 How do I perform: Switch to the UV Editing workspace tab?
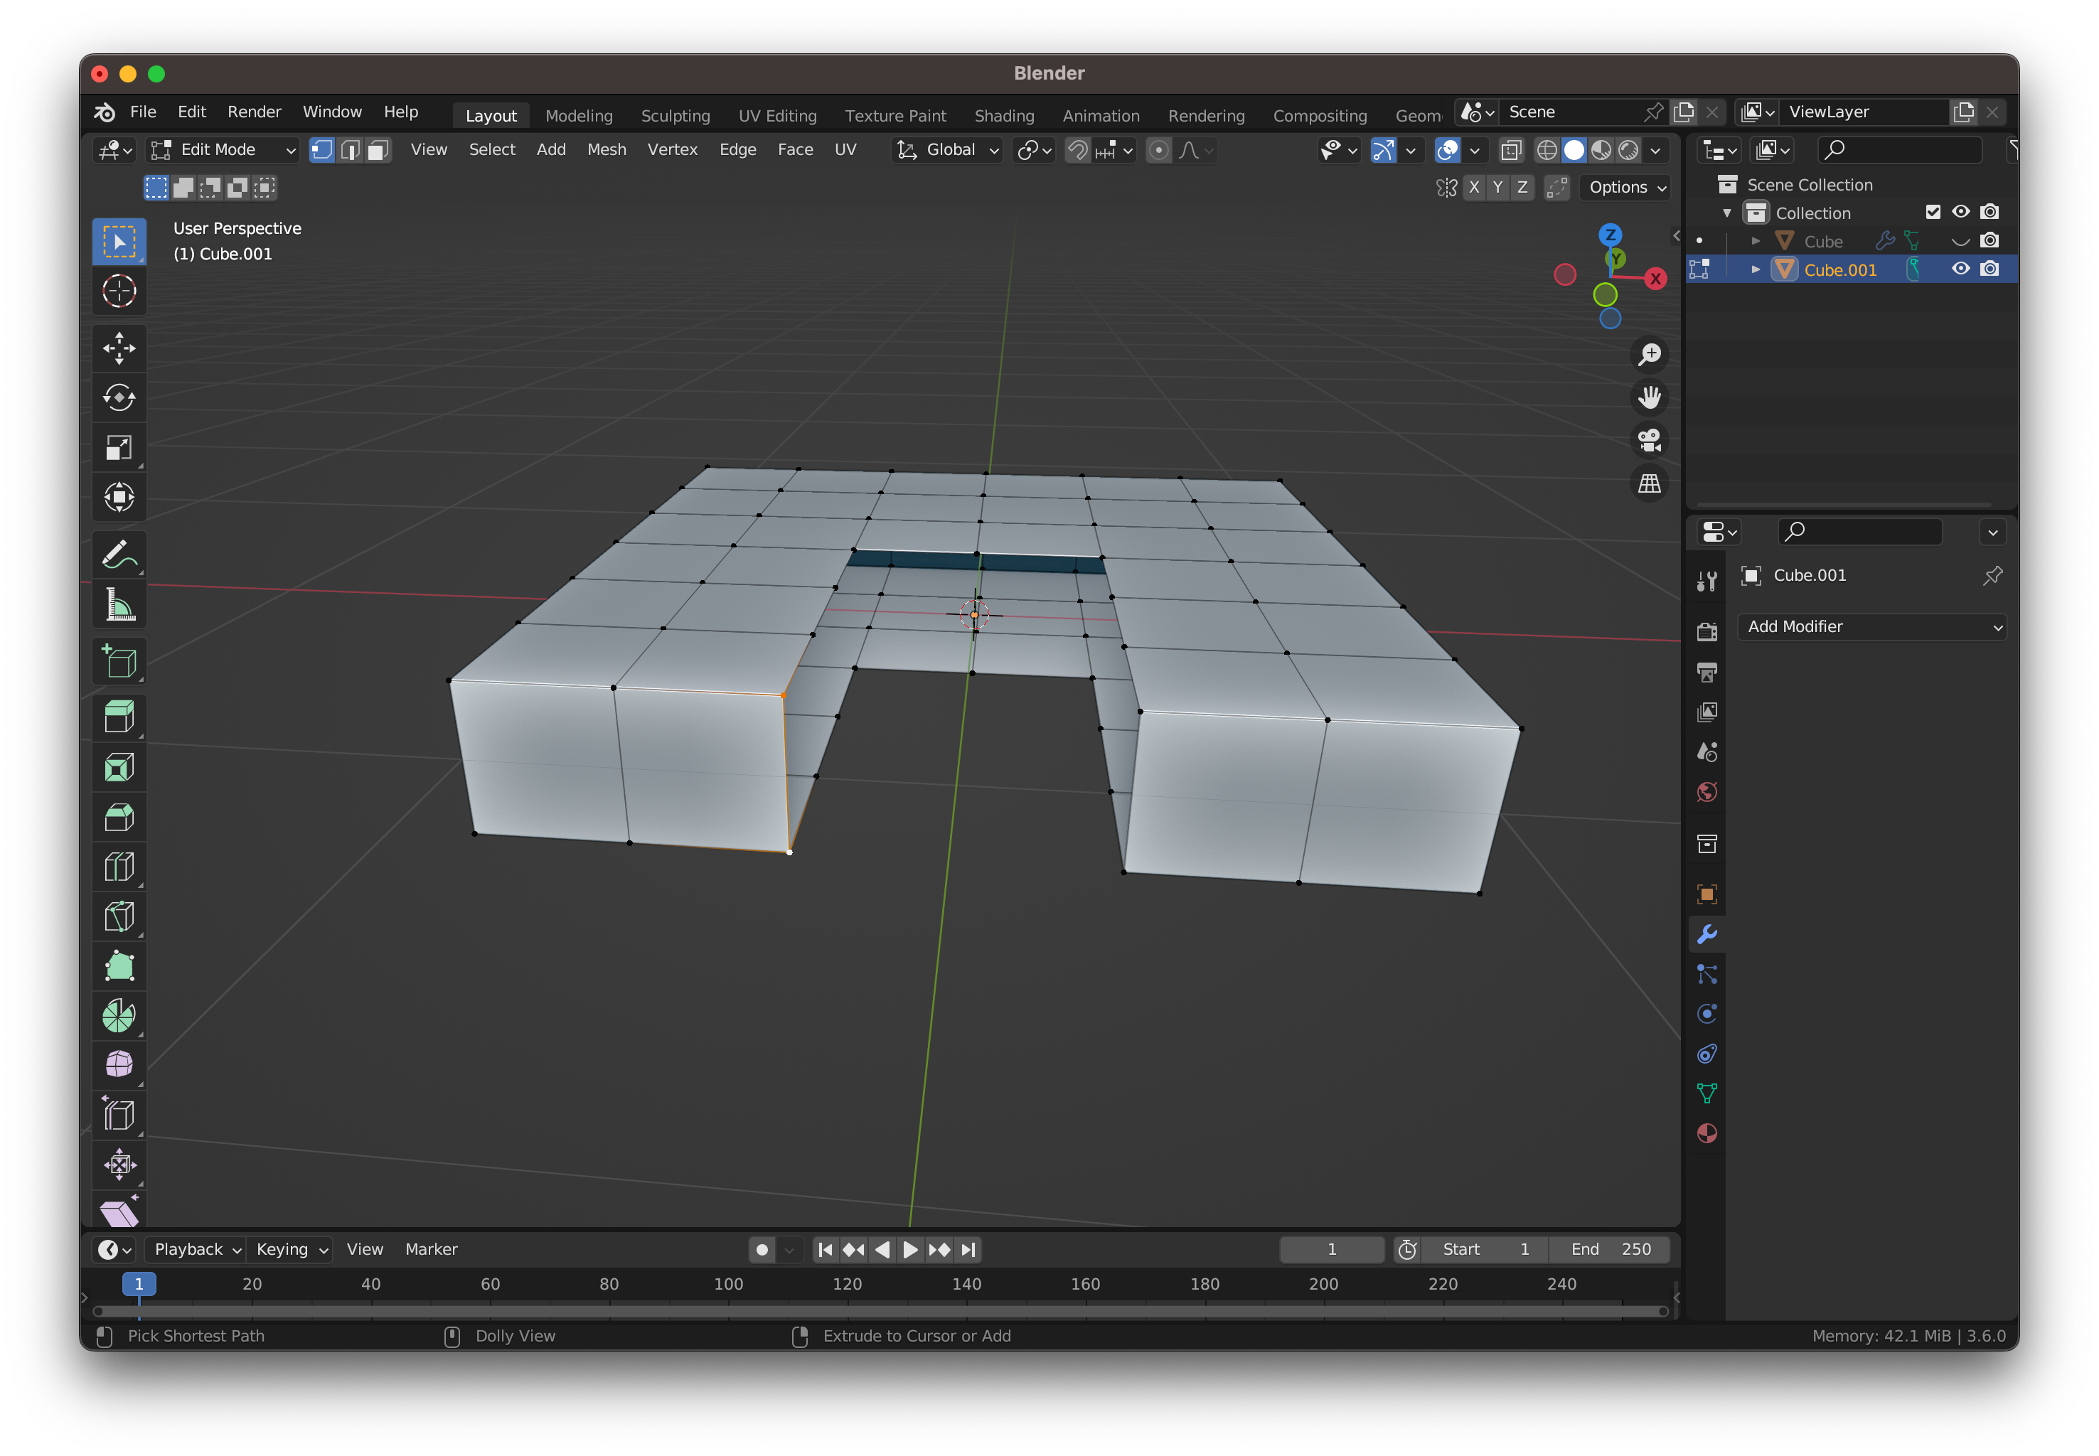777,116
